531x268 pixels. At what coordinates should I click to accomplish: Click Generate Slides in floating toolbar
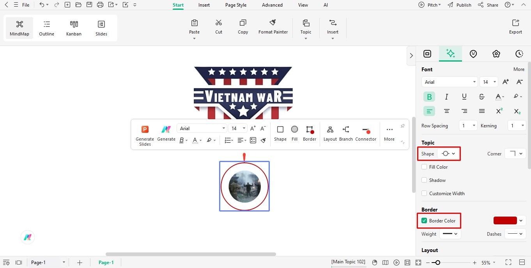tap(145, 136)
